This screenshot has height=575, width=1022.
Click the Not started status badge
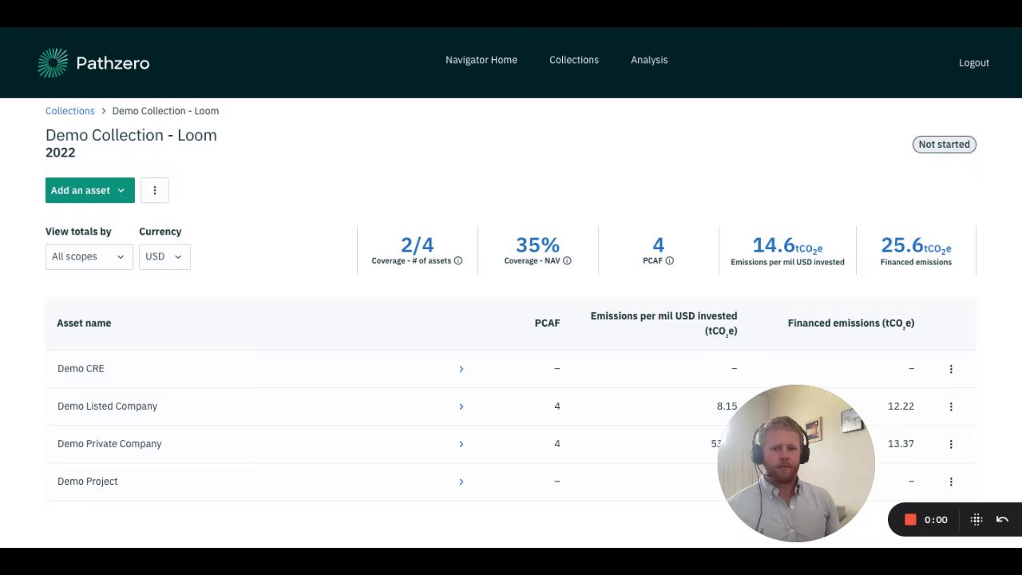click(x=945, y=145)
